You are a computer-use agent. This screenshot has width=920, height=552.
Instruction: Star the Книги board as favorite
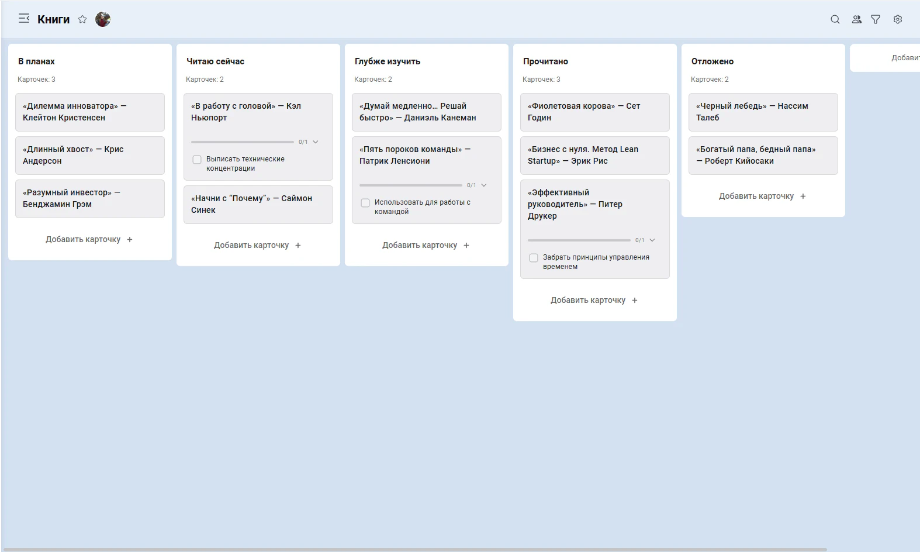tap(82, 19)
